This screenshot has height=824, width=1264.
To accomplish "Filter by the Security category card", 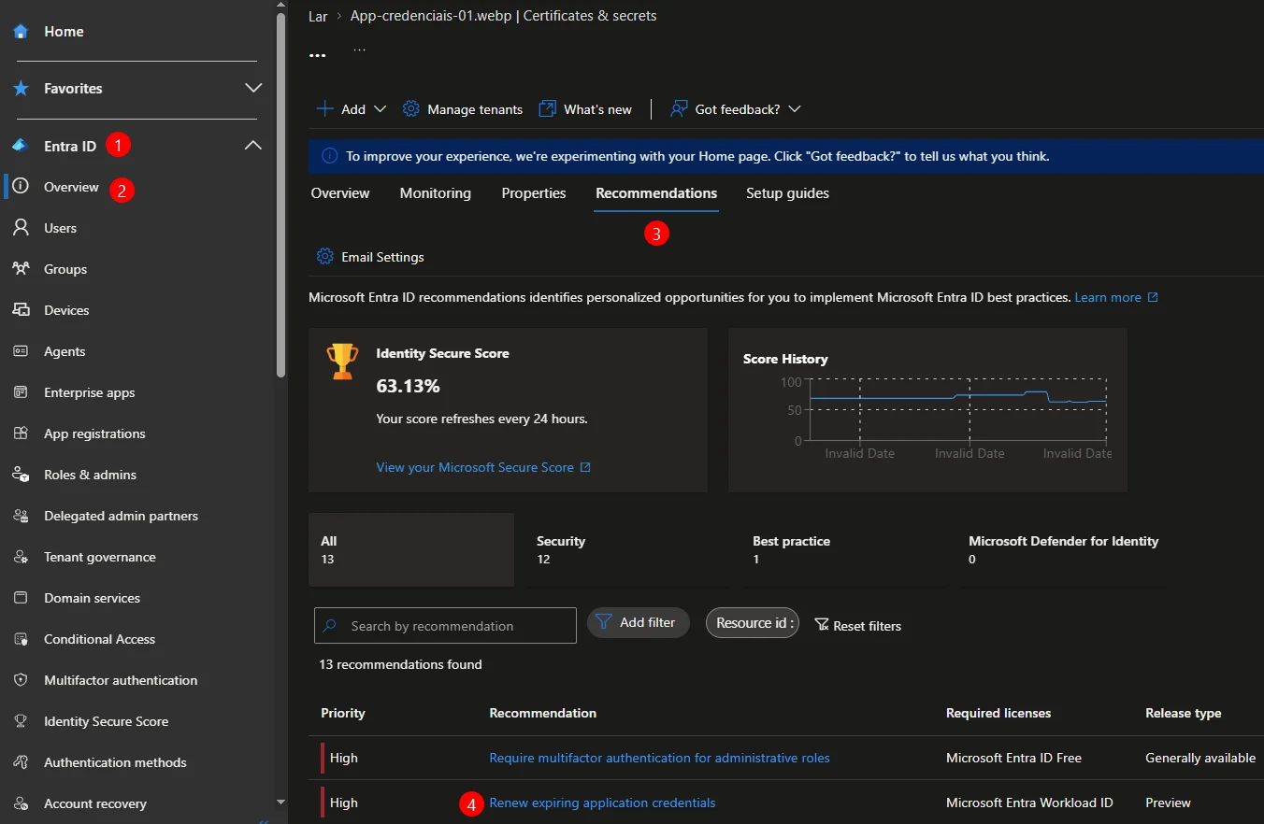I will click(x=627, y=549).
